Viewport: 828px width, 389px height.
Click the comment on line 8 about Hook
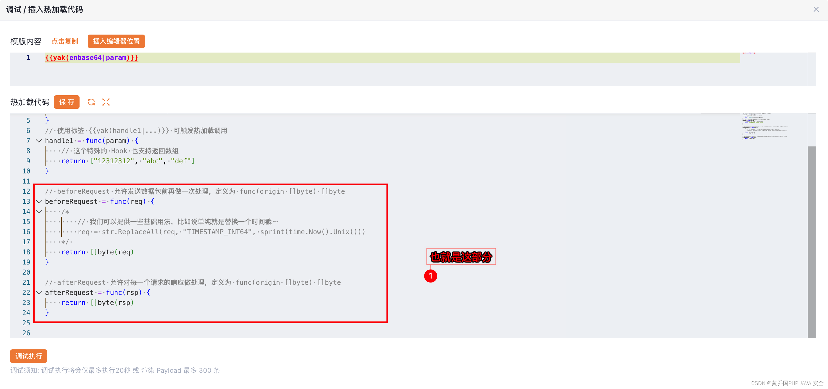(119, 151)
